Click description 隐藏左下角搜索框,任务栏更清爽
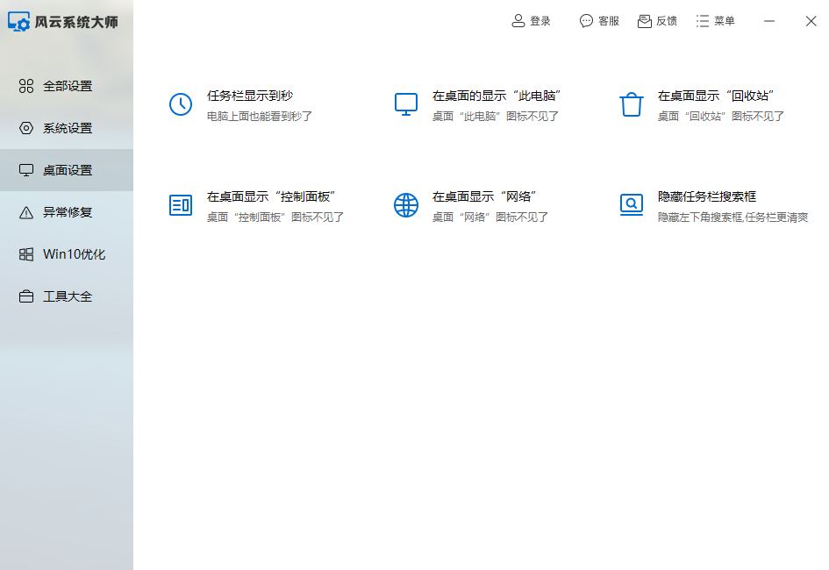Image resolution: width=829 pixels, height=570 pixels. coord(733,217)
